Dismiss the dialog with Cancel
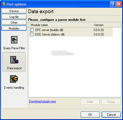This screenshot has height=120, width=123. (111, 114)
